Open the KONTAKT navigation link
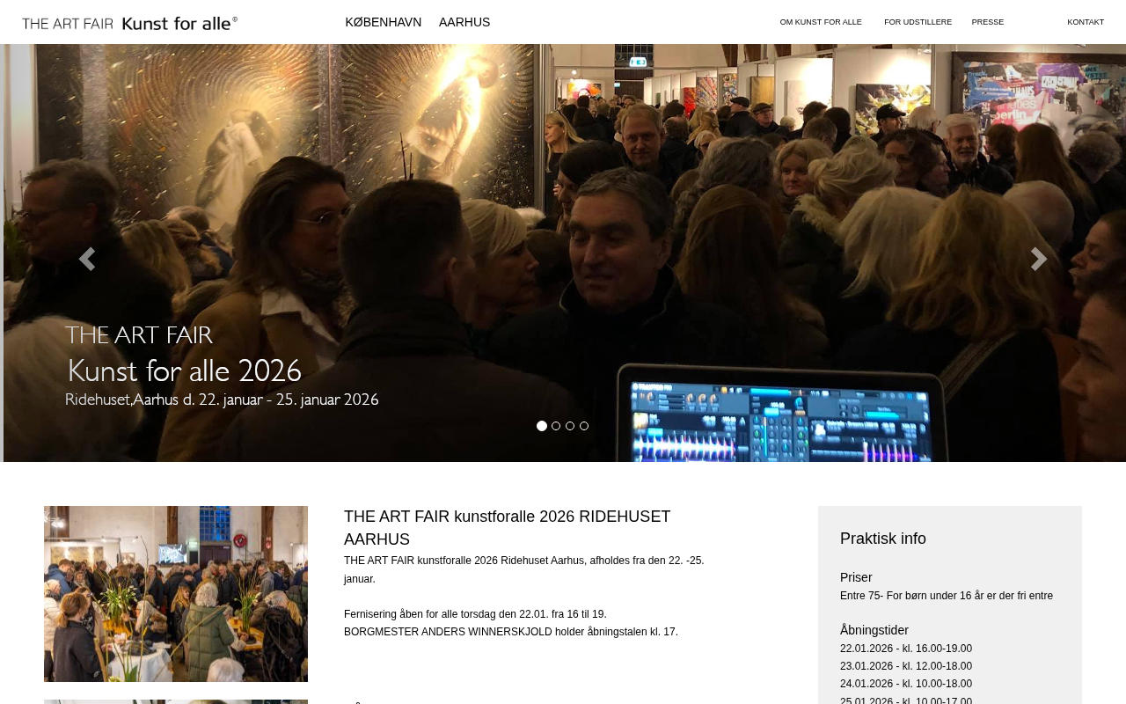Viewport: 1126px width, 704px height. click(1086, 22)
